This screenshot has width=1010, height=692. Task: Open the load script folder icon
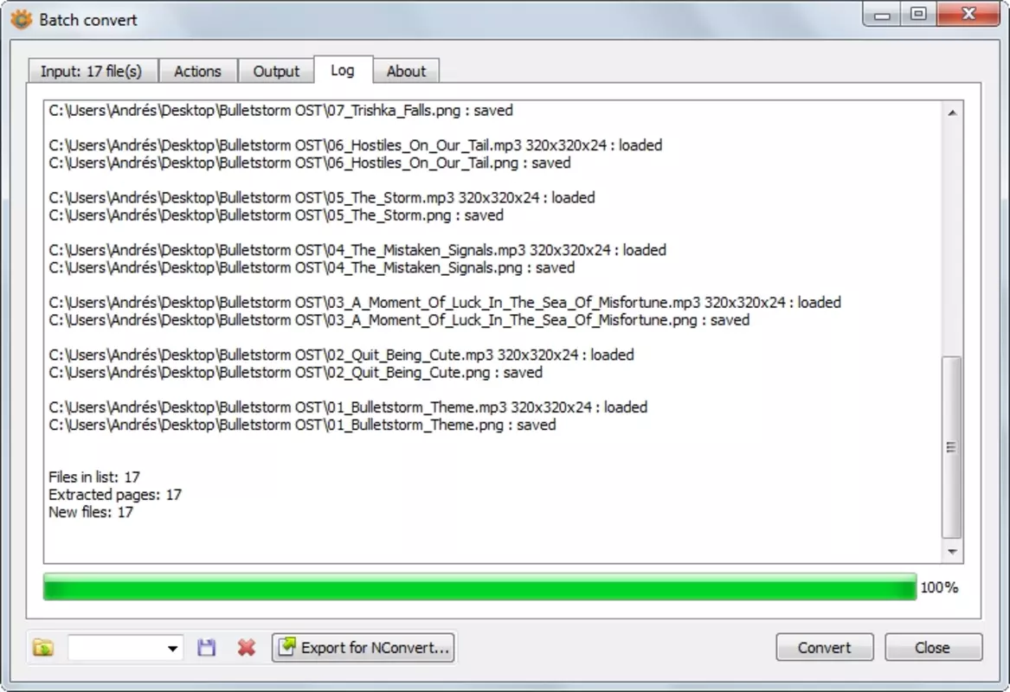(x=43, y=648)
